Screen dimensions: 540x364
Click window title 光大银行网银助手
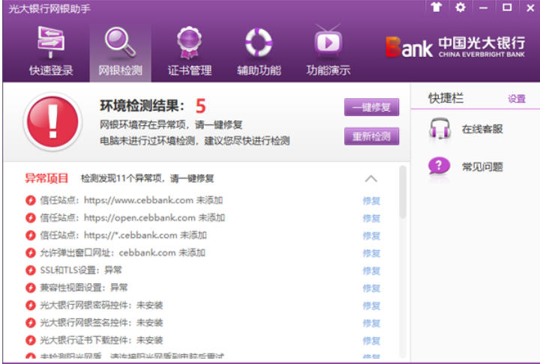click(49, 8)
